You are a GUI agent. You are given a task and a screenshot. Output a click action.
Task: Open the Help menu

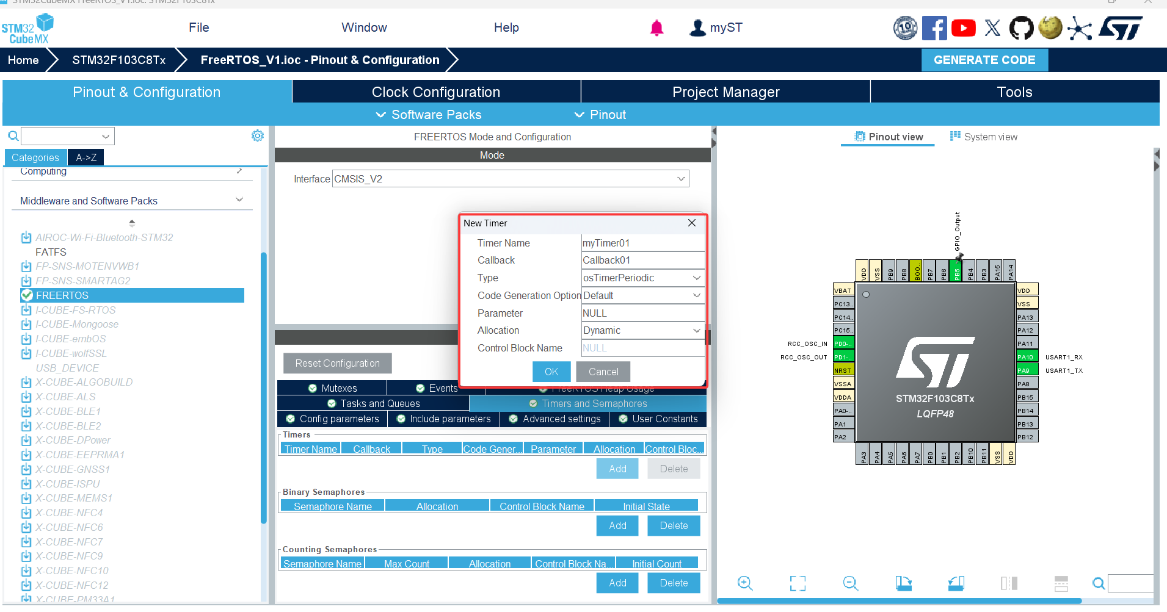[506, 27]
